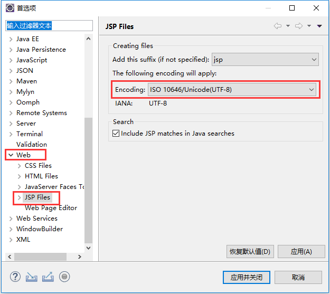Expand the HTML Files node
This screenshot has height=294, width=330.
coord(20,176)
